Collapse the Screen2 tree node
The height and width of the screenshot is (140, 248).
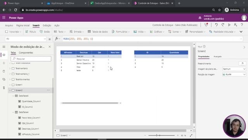[x=10, y=90]
